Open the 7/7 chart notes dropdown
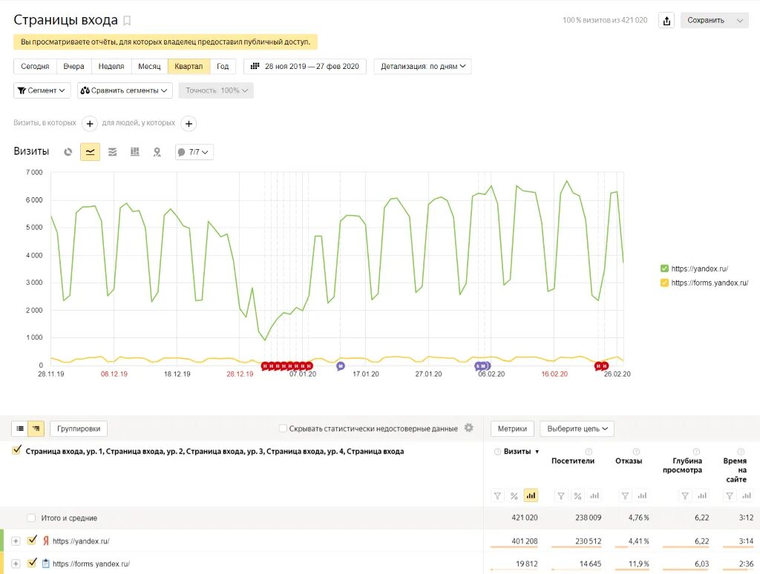The width and height of the screenshot is (760, 574). [x=194, y=152]
